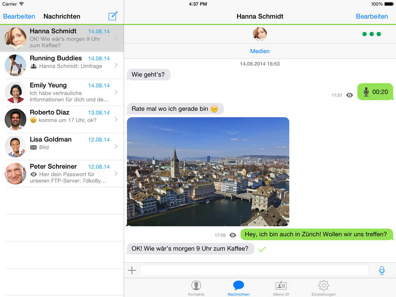Tap the green check mark beside last message

click(x=262, y=249)
